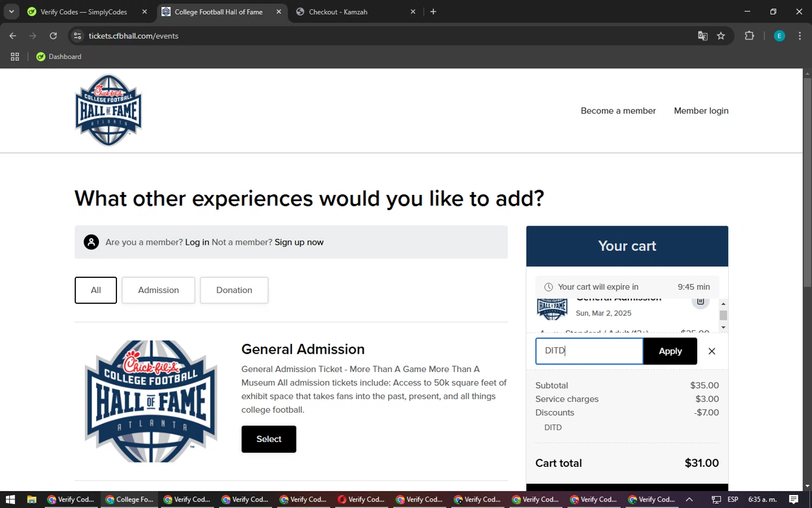Viewport: 812px width, 508px height.
Task: Close the promo code entry with X
Action: pyautogui.click(x=712, y=351)
